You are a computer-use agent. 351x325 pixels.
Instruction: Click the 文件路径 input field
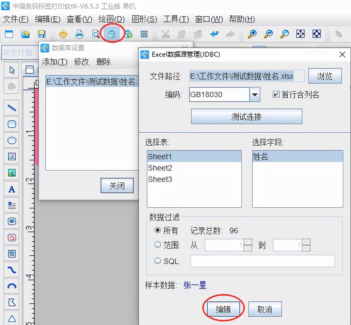point(247,76)
